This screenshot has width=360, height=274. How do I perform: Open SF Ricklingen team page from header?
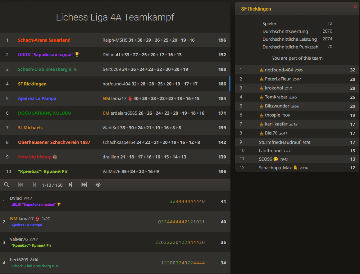pyautogui.click(x=256, y=9)
